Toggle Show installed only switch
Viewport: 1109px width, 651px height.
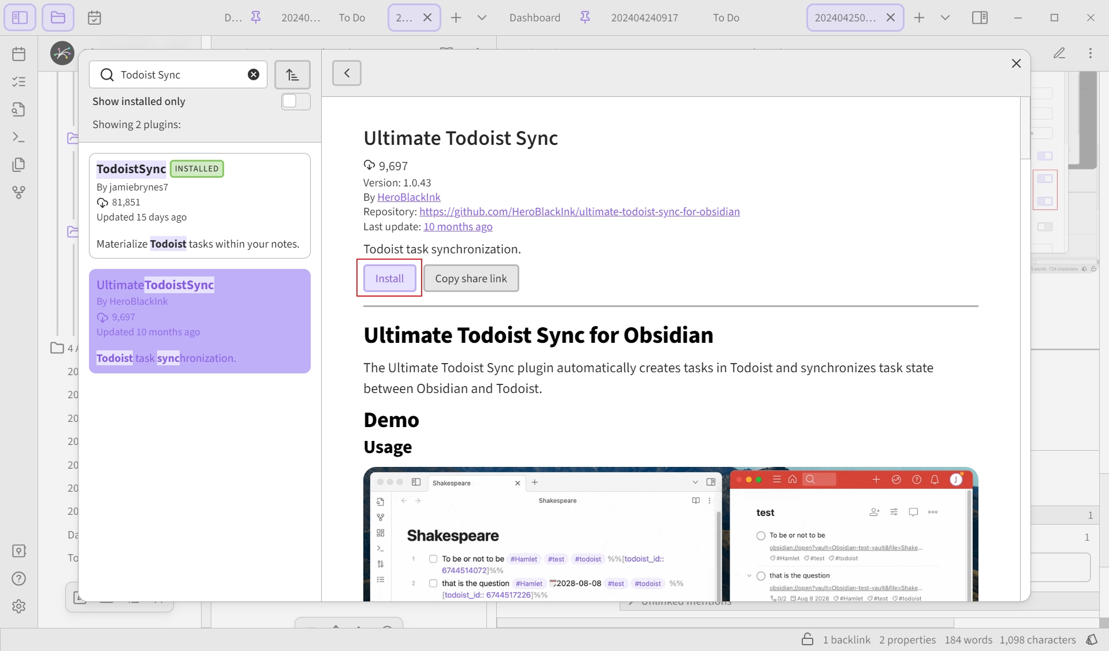point(296,101)
